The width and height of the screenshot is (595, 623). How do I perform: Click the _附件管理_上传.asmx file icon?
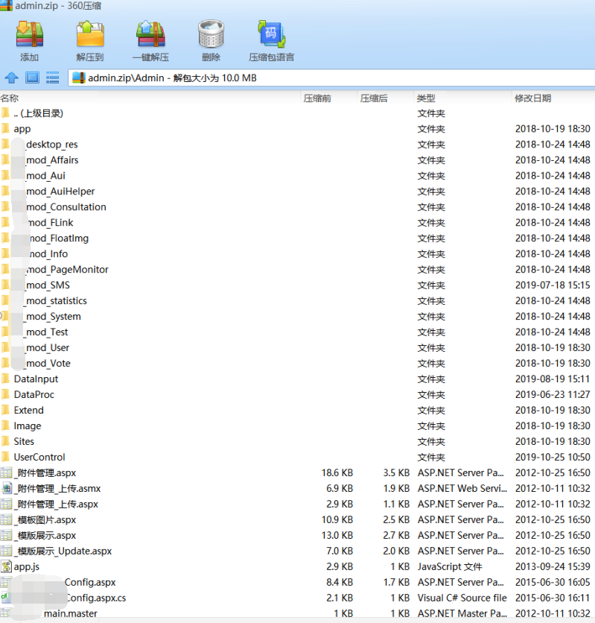pos(7,488)
